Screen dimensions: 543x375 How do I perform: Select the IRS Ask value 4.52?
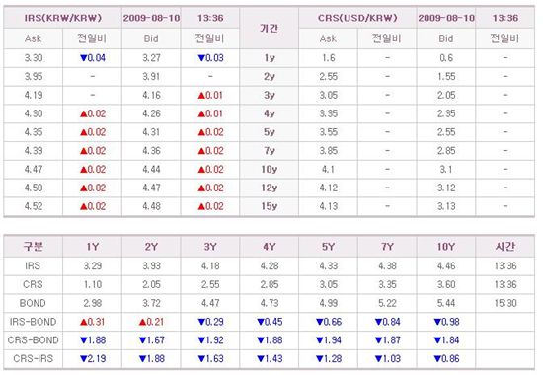coord(34,206)
